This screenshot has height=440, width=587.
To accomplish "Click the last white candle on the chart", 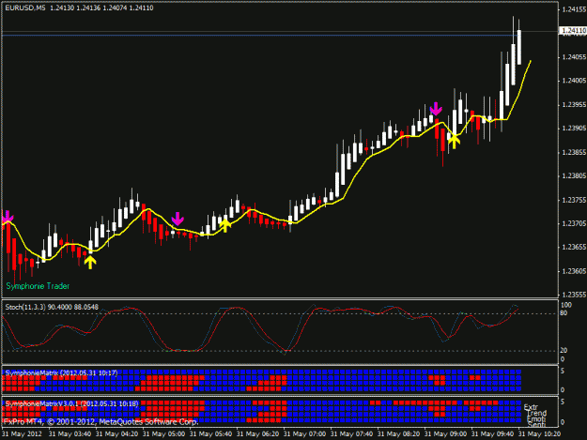I will point(519,46).
